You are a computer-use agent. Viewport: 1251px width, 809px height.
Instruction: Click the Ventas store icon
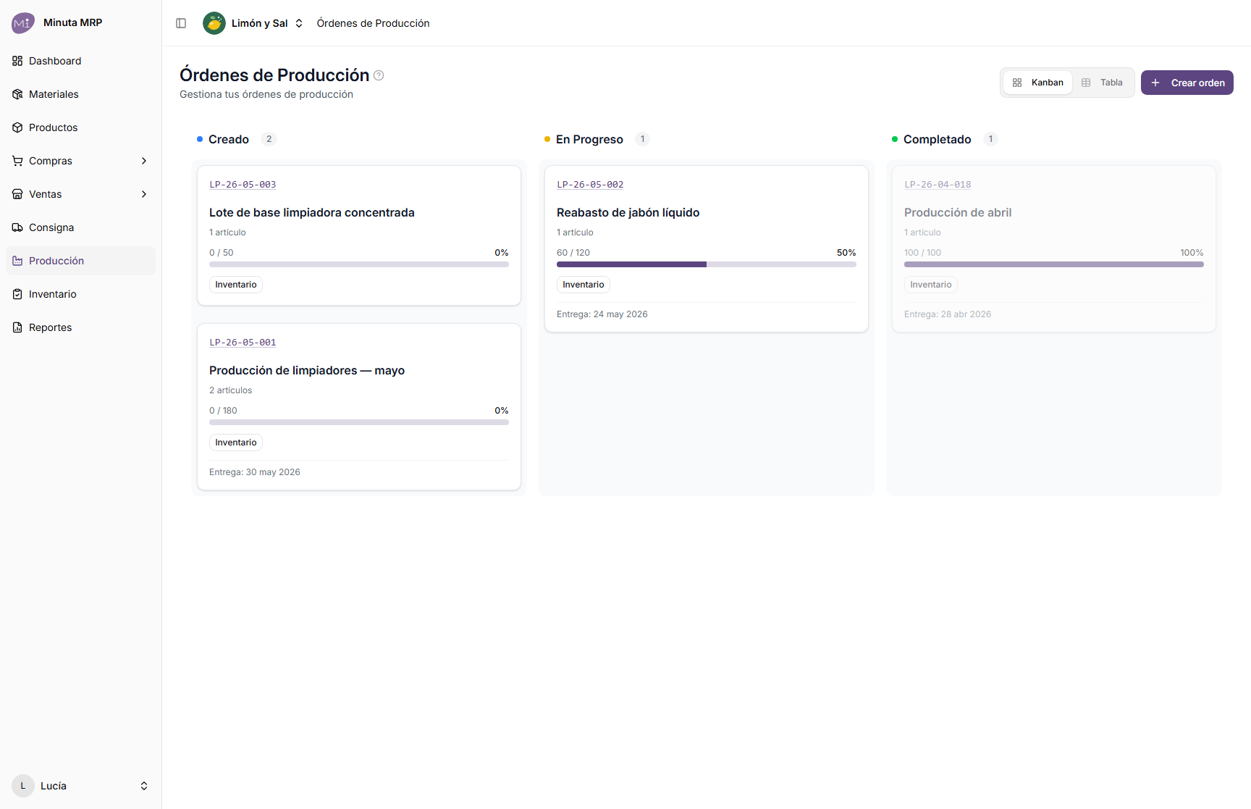17,194
